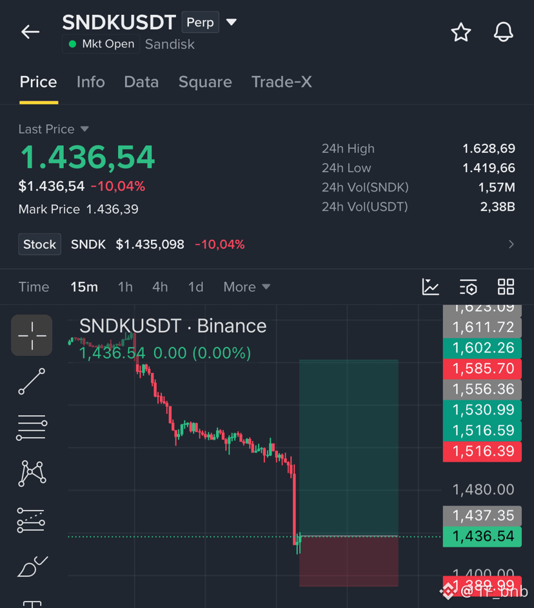Open the Data tab
The width and height of the screenshot is (534, 608).
pos(141,82)
